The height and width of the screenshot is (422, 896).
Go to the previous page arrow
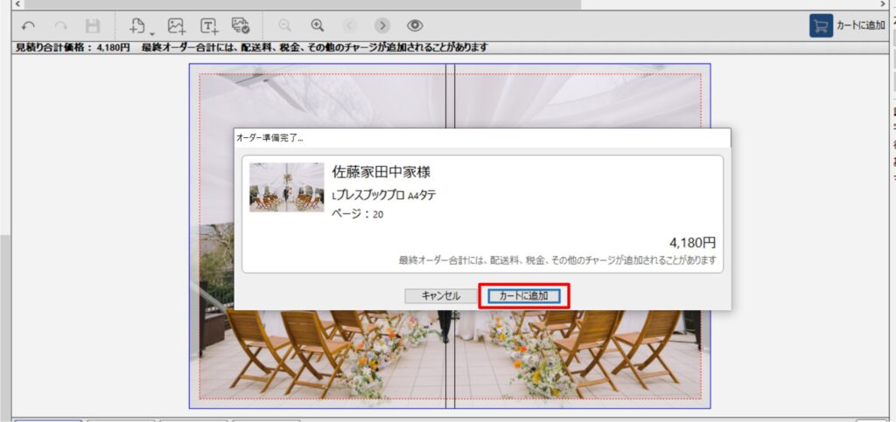[x=350, y=26]
